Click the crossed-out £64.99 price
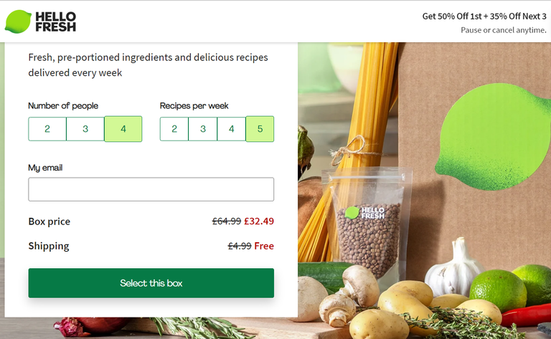The image size is (551, 339). tap(227, 221)
